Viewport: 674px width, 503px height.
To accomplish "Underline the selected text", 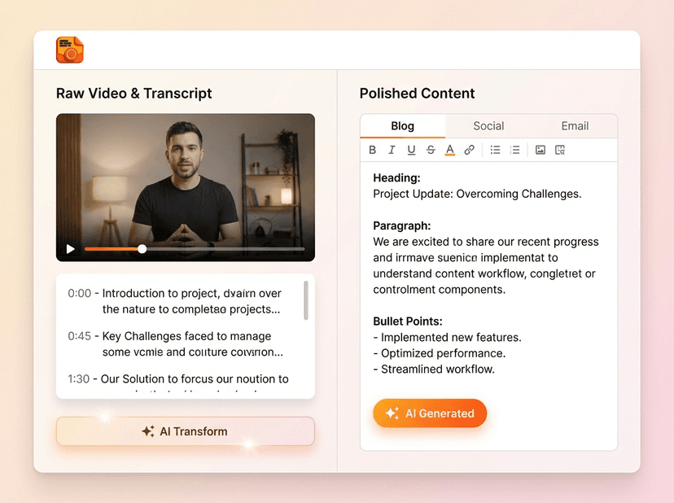I will tap(411, 150).
